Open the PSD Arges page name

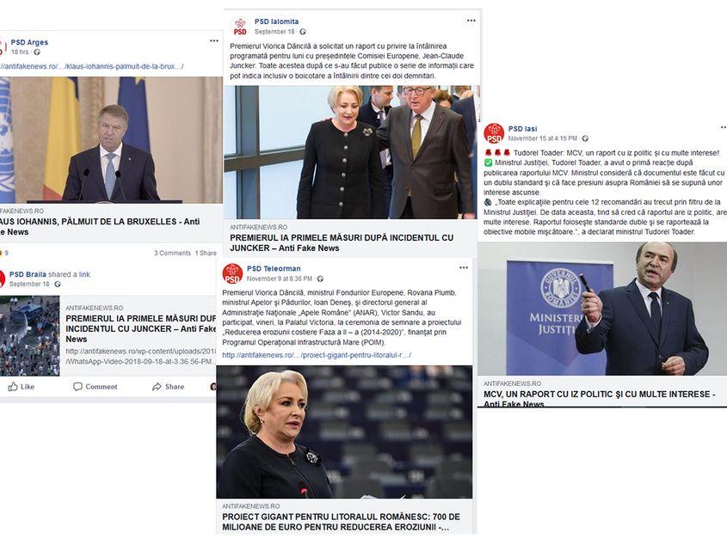(29, 42)
